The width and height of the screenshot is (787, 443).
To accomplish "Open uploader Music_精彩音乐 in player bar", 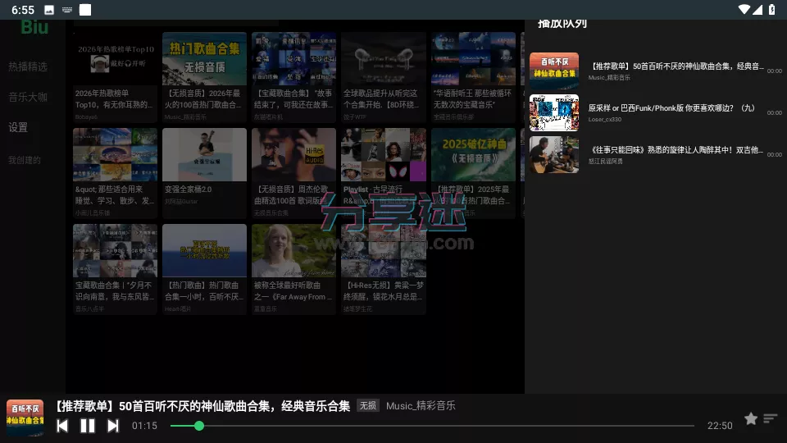I will point(421,406).
